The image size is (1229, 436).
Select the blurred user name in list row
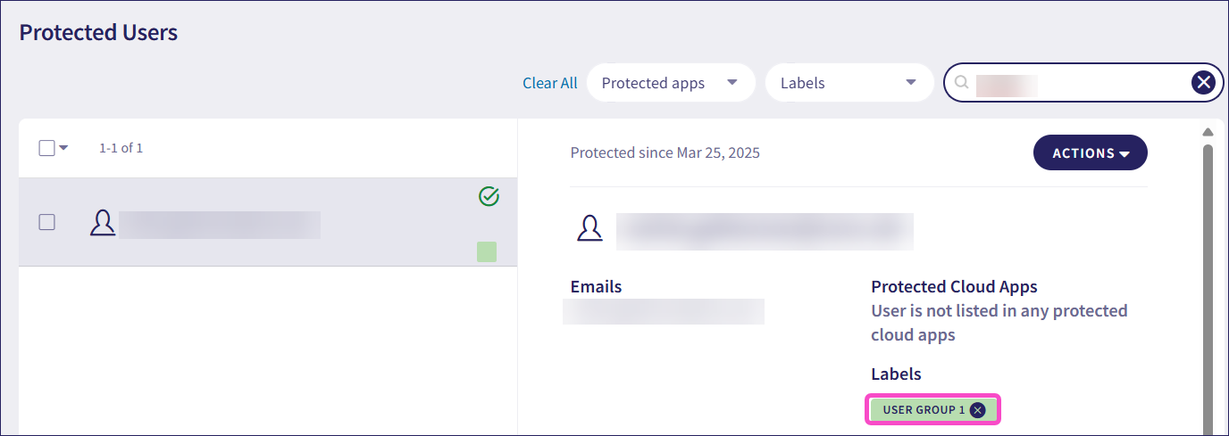pyautogui.click(x=220, y=225)
